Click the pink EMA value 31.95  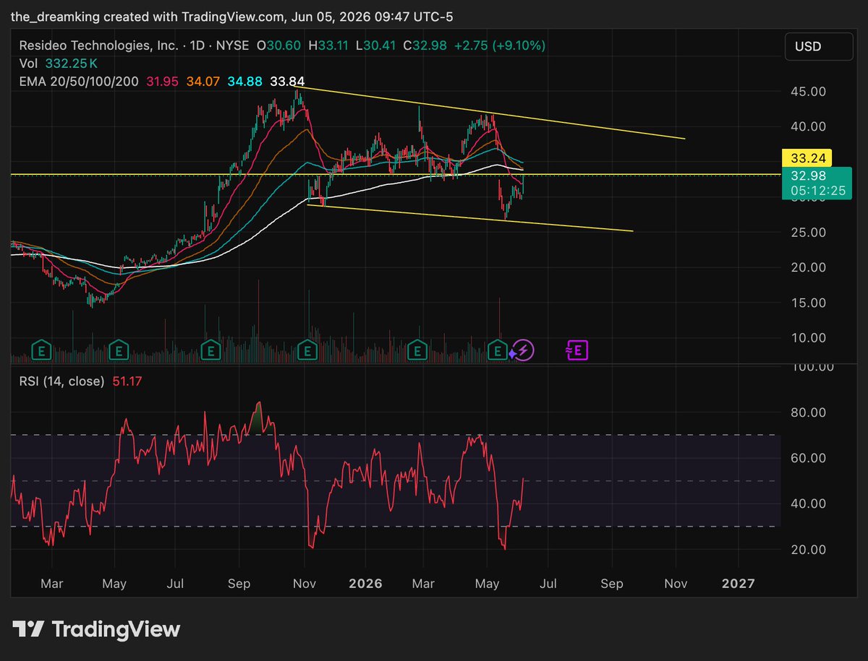(x=162, y=82)
